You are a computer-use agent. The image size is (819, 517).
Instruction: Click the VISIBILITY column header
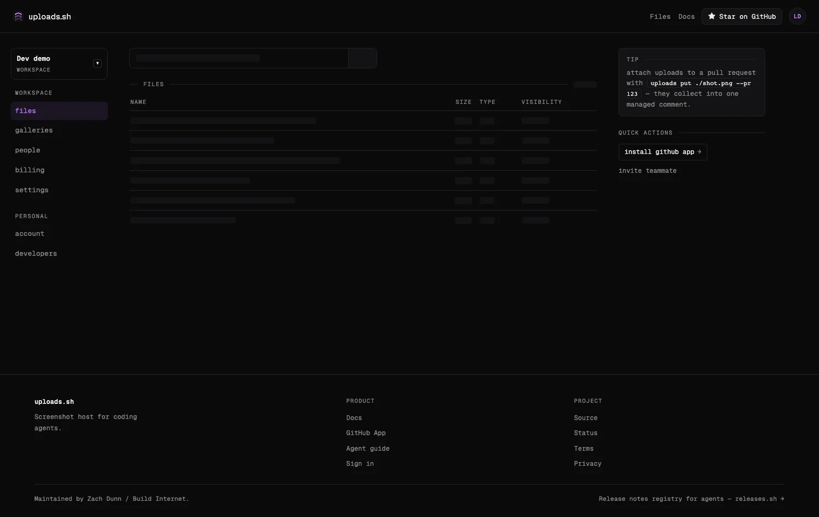click(x=542, y=102)
